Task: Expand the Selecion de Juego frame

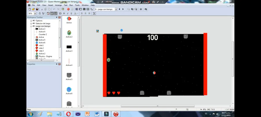Action: (x=31, y=23)
